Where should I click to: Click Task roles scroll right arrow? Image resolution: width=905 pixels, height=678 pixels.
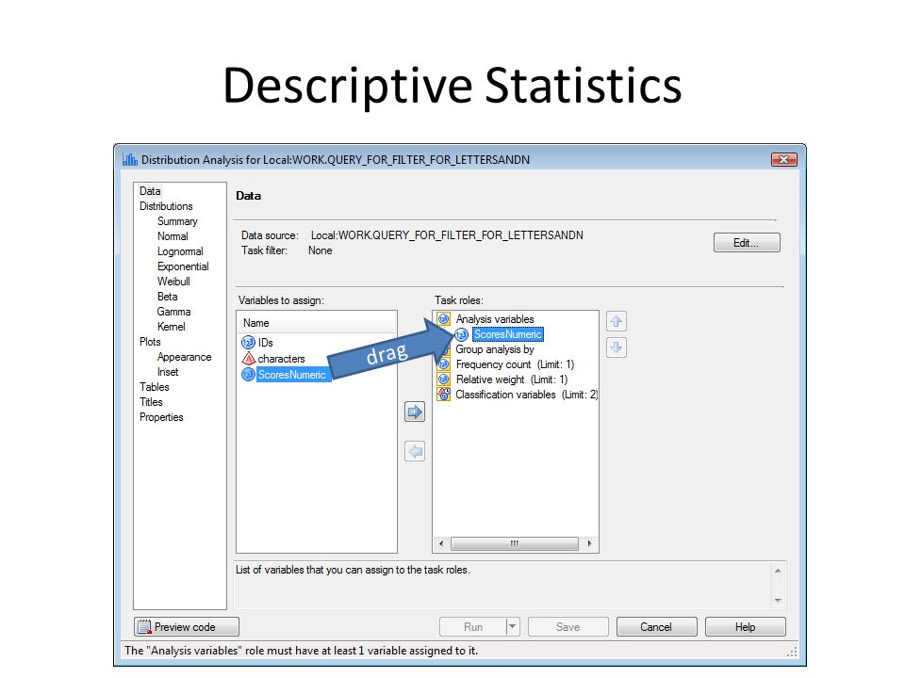[x=588, y=543]
